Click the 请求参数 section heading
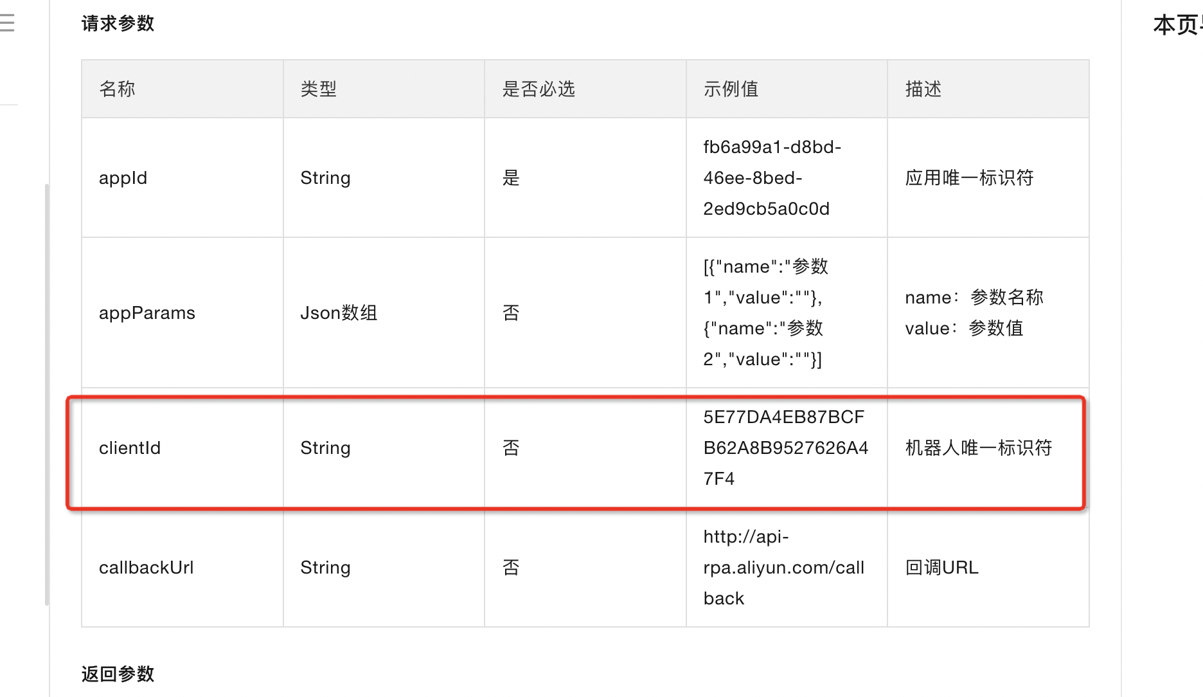The height and width of the screenshot is (697, 1203). coord(118,24)
